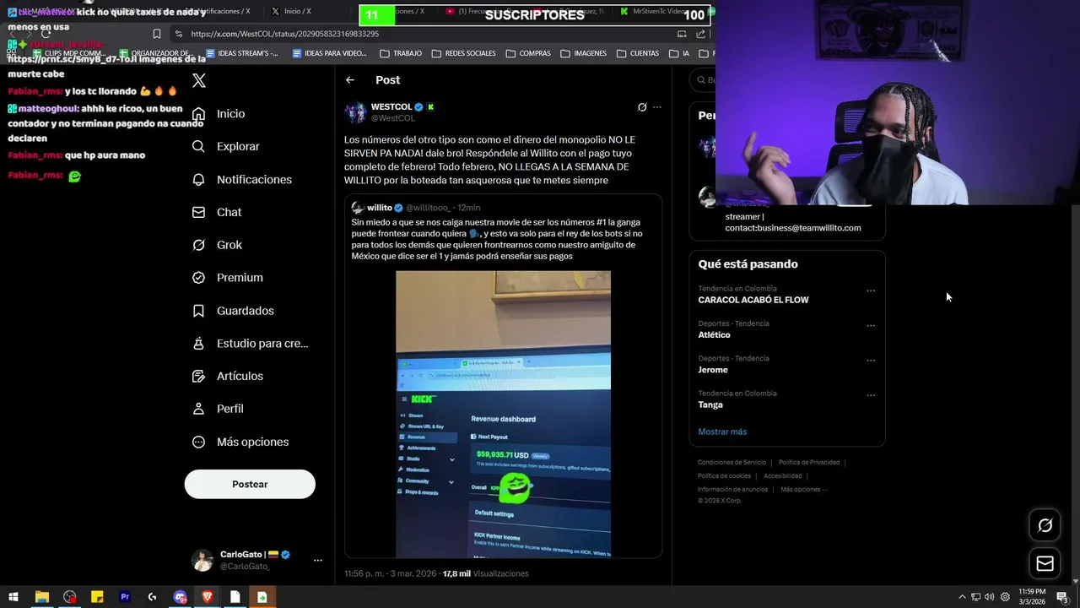Open more options for CARACOL trend

(871, 290)
